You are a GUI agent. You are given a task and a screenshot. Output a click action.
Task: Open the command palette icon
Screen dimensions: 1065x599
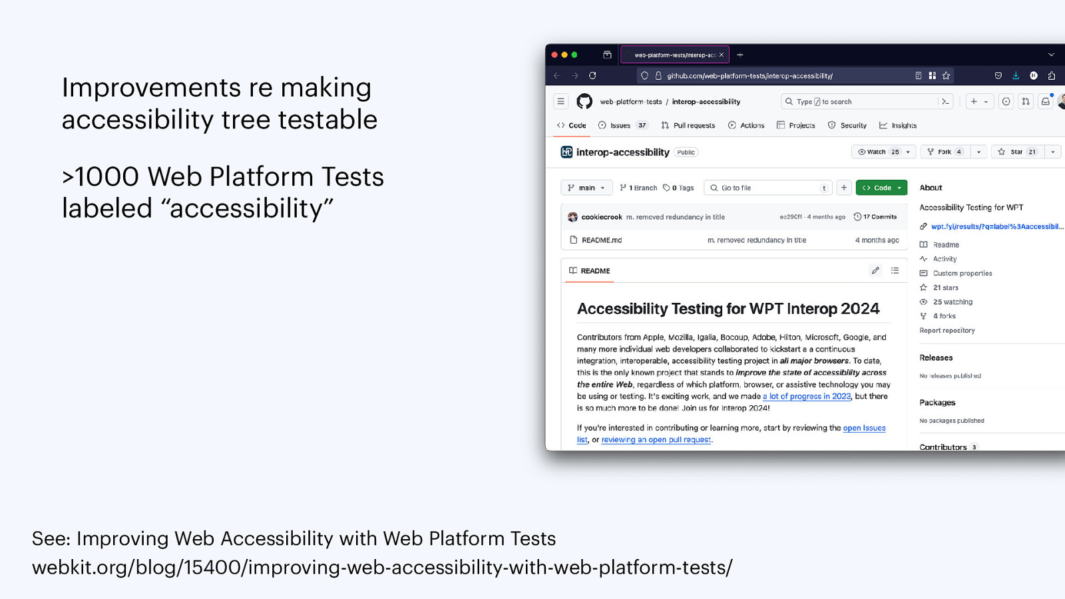(945, 102)
